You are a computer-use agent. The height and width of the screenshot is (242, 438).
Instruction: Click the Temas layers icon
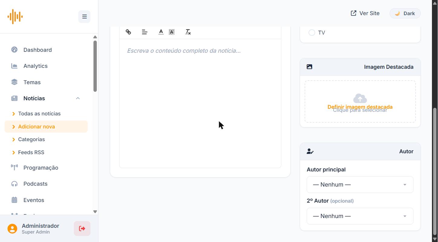pyautogui.click(x=14, y=82)
